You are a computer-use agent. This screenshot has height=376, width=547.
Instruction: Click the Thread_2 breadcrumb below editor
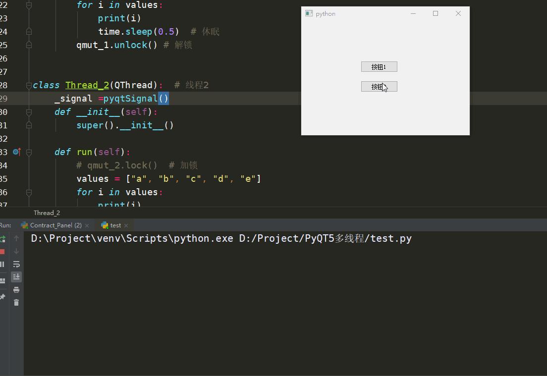point(47,213)
